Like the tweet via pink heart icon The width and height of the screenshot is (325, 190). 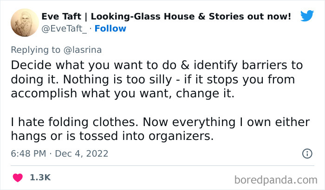point(18,177)
